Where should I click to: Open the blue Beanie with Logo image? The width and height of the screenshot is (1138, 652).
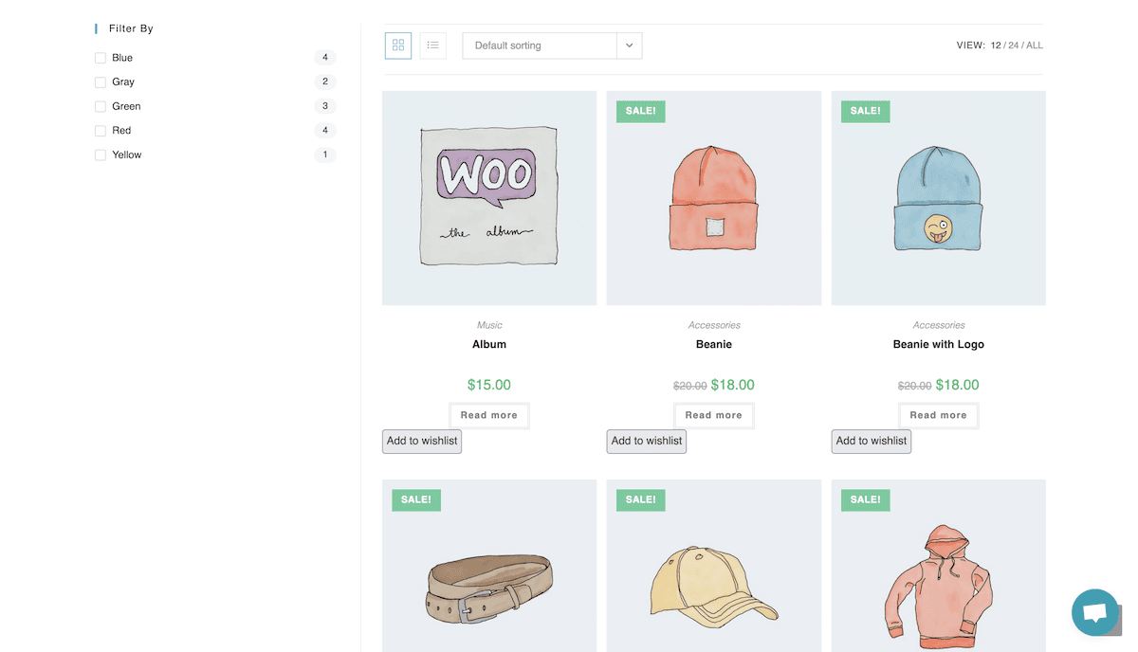(x=939, y=198)
